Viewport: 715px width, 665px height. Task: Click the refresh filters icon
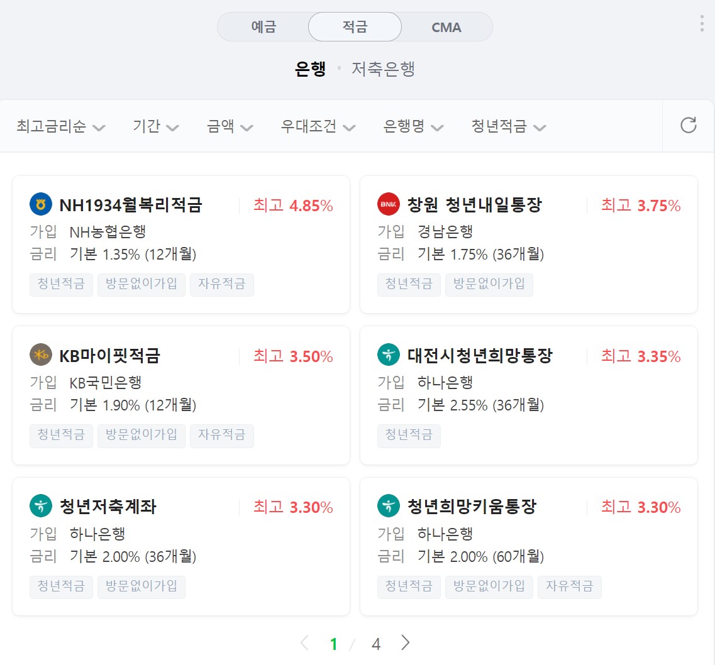[x=688, y=125]
